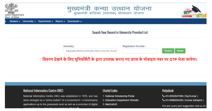The height and width of the screenshot is (111, 212).
Task: Open the Student menu
Action: [15, 21]
